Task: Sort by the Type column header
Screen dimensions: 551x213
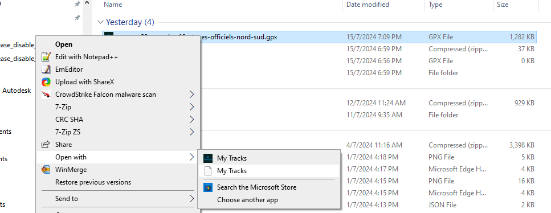Action: pos(435,5)
